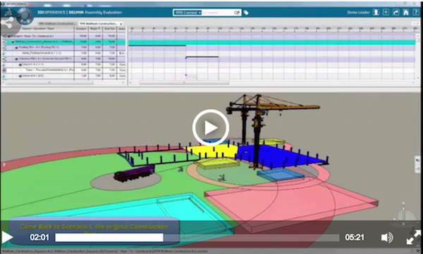Select the active PPR Waltham Construction tab
The image size is (423, 254).
click(99, 24)
